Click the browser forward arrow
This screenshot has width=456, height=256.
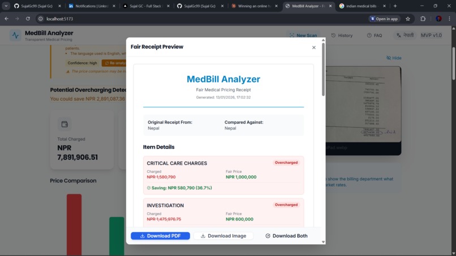click(x=17, y=19)
